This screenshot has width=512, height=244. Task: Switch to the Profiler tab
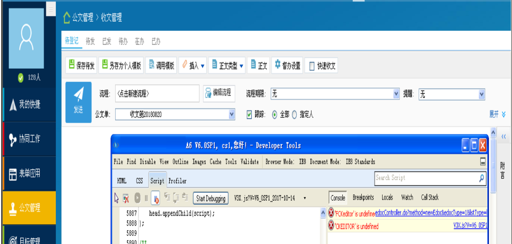click(x=177, y=181)
